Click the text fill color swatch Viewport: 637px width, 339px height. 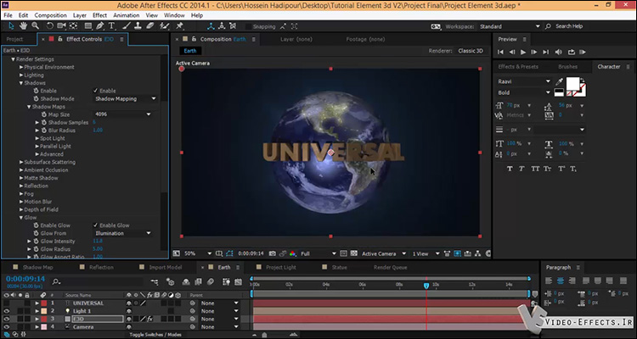point(572,84)
